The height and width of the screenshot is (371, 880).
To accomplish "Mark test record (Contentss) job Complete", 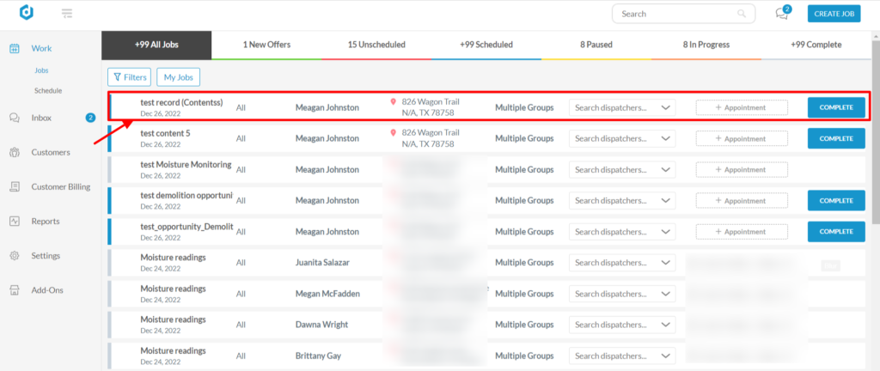I will pos(835,107).
